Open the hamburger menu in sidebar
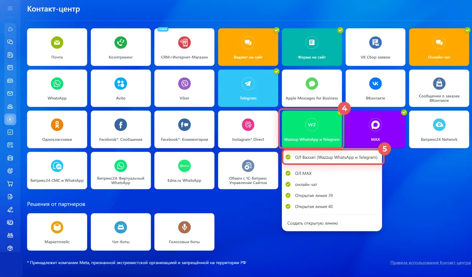This screenshot has height=277, width=472. [10, 8]
